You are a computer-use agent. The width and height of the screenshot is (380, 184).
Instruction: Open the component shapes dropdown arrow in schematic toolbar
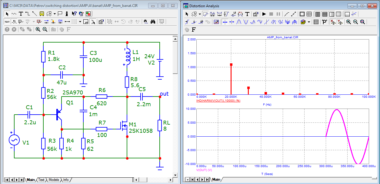(x=55, y=14)
